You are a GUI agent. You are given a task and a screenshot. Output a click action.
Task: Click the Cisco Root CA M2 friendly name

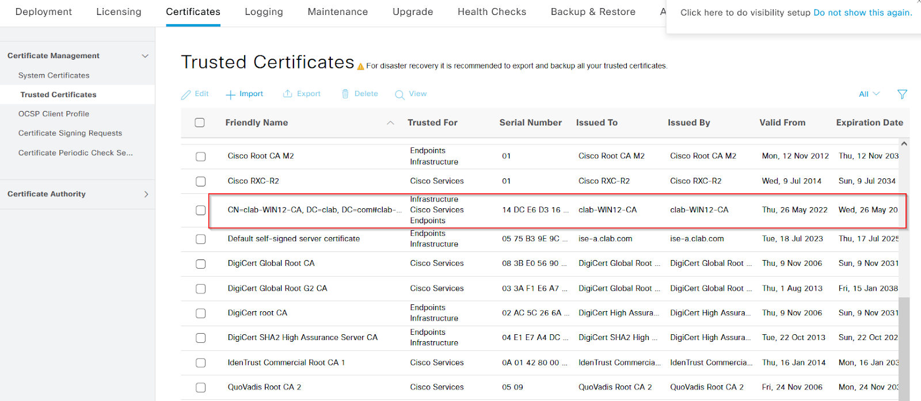pos(261,156)
